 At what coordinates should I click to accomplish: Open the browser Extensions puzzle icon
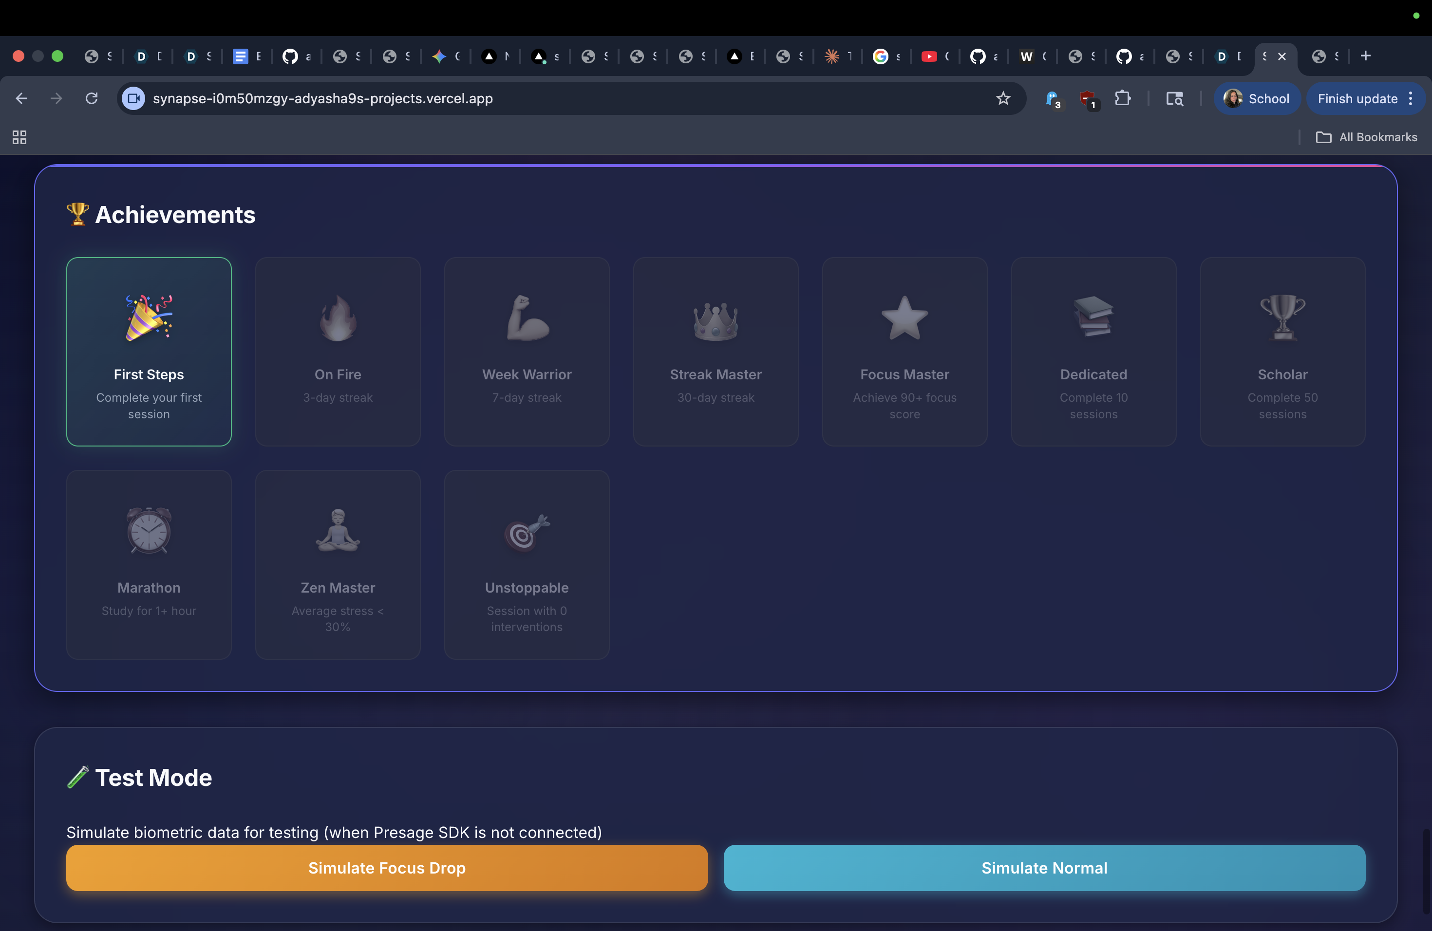point(1122,98)
